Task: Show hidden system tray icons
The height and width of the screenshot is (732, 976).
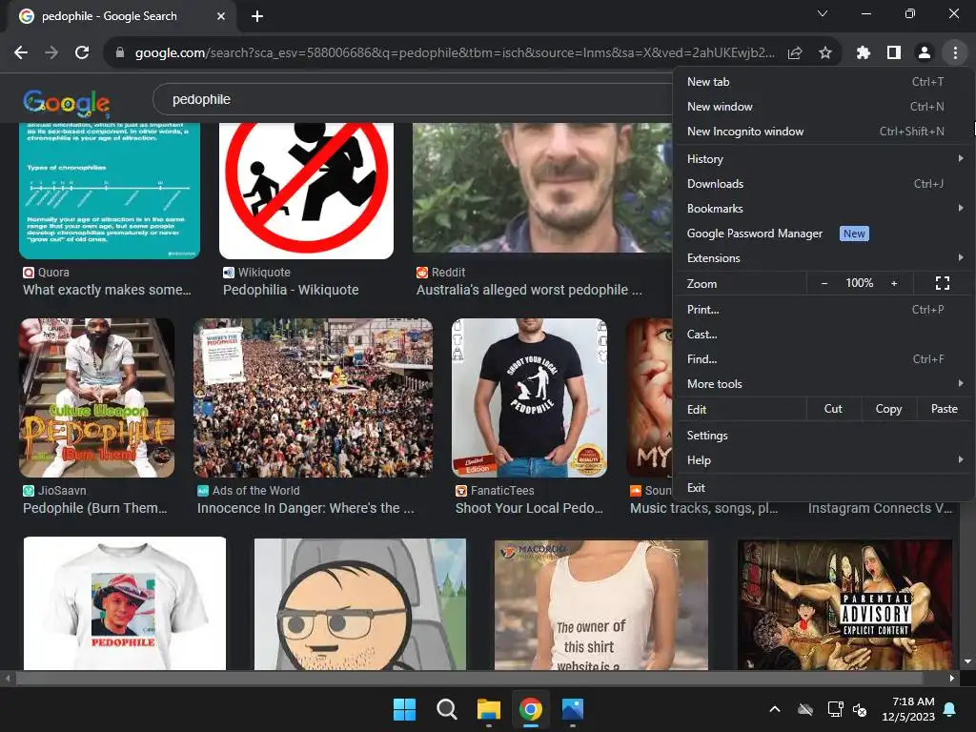Action: coord(775,709)
